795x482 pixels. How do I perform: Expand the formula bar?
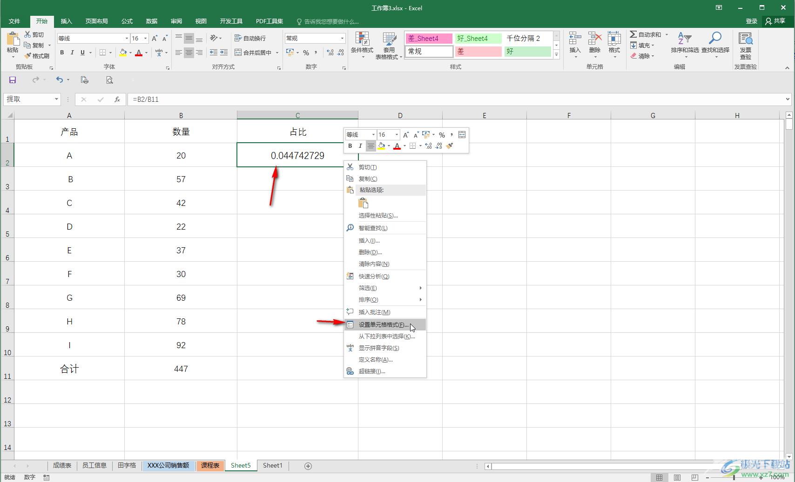pyautogui.click(x=788, y=99)
